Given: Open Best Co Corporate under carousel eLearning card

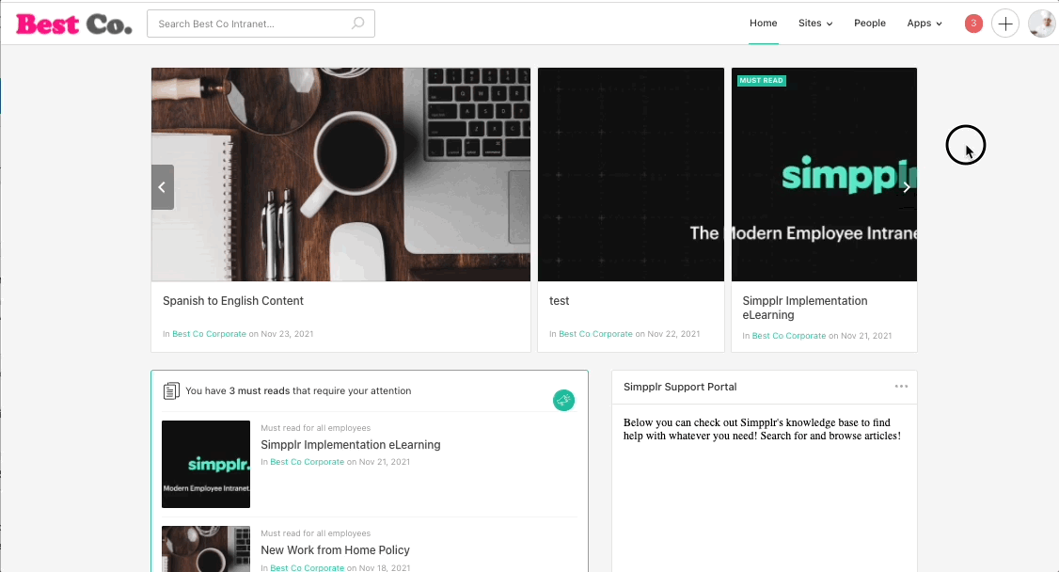Looking at the screenshot, I should pyautogui.click(x=789, y=336).
